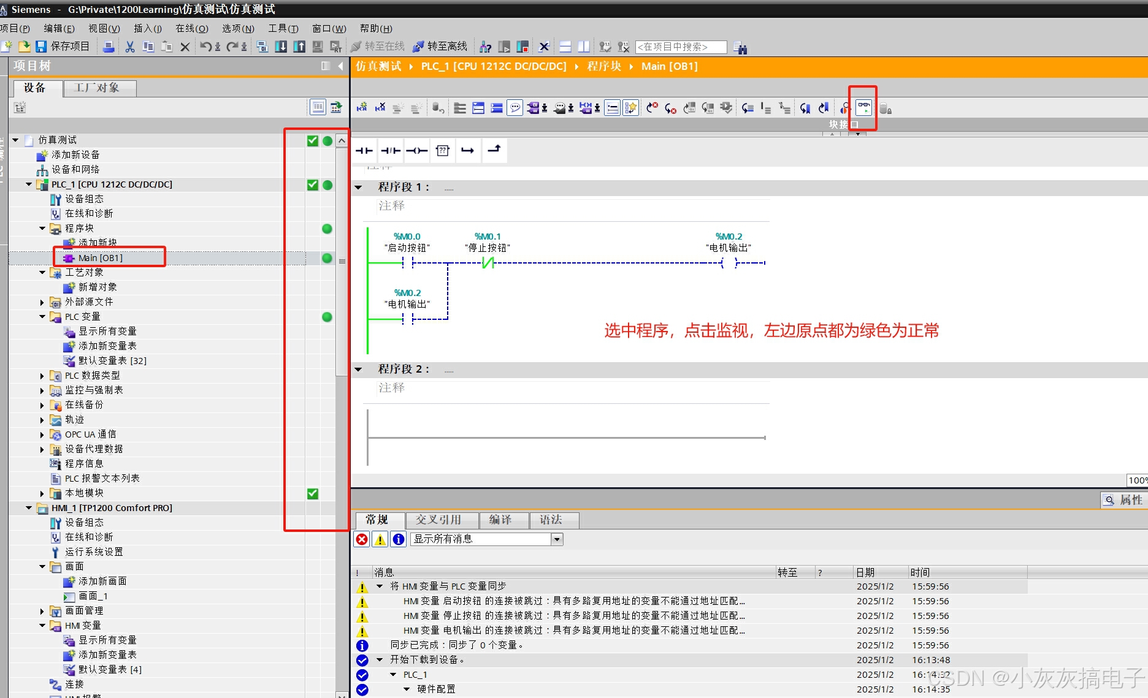The height and width of the screenshot is (698, 1148).
Task: Insert a normally open contact
Action: [364, 150]
